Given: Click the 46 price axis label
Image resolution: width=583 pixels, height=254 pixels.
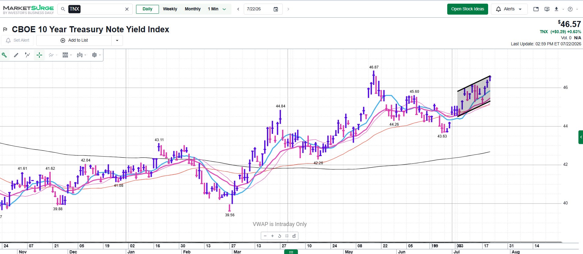Looking at the screenshot, I should [565, 88].
